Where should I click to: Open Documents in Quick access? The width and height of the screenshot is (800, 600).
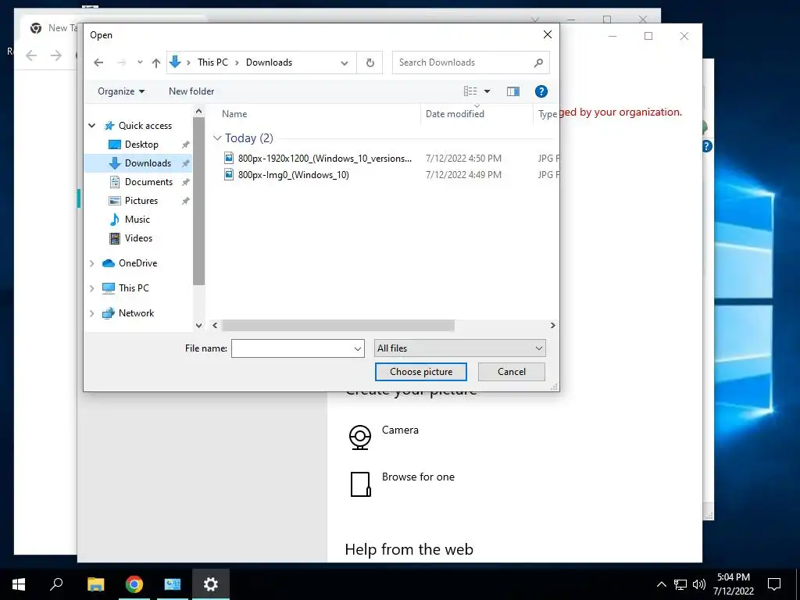pos(148,181)
